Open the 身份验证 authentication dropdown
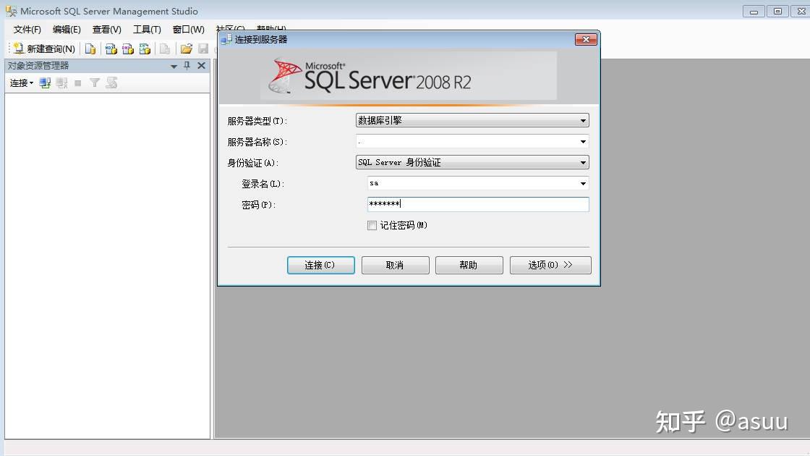This screenshot has width=810, height=456. [x=583, y=162]
